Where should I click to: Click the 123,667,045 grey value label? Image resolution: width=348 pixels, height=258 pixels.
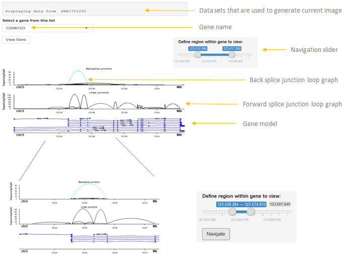point(279,205)
